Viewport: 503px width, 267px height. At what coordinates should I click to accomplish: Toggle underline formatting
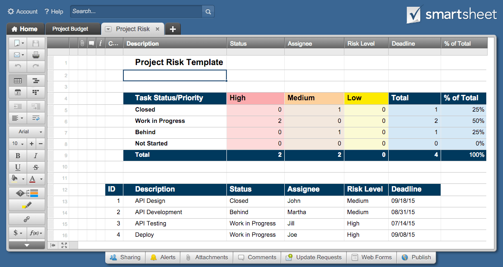click(18, 167)
